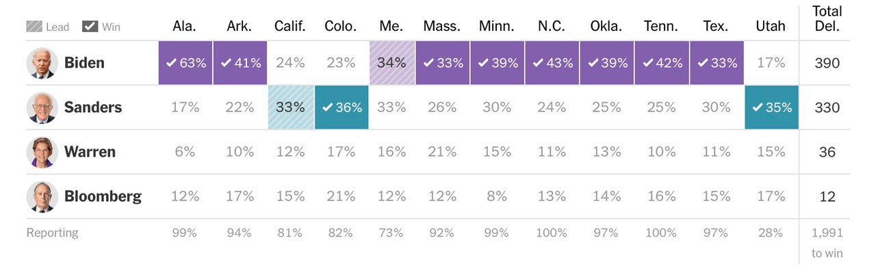Click Biden's 63% Alabama win cell

185,63
